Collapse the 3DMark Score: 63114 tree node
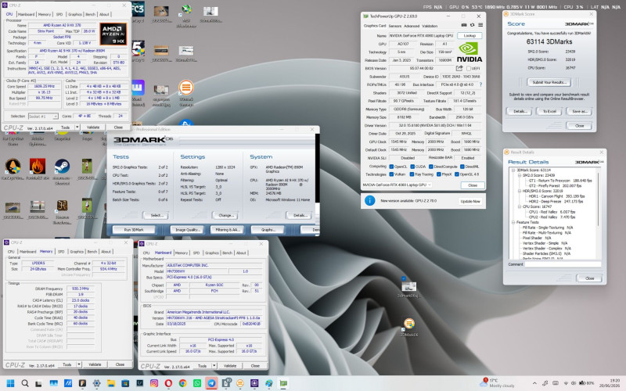Screen dimensions: 626x391 (514, 170)
